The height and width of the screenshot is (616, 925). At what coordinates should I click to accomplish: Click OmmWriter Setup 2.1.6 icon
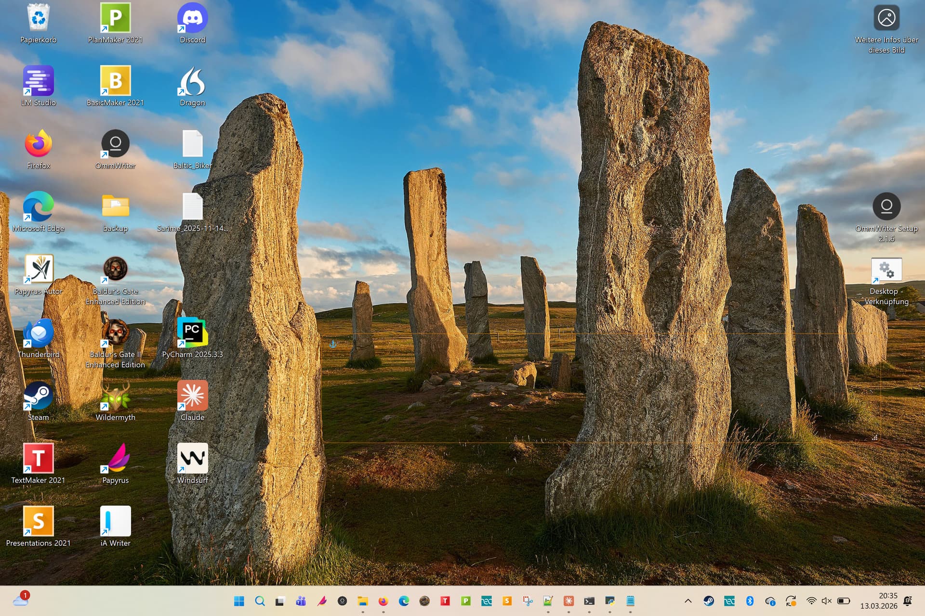coord(886,207)
